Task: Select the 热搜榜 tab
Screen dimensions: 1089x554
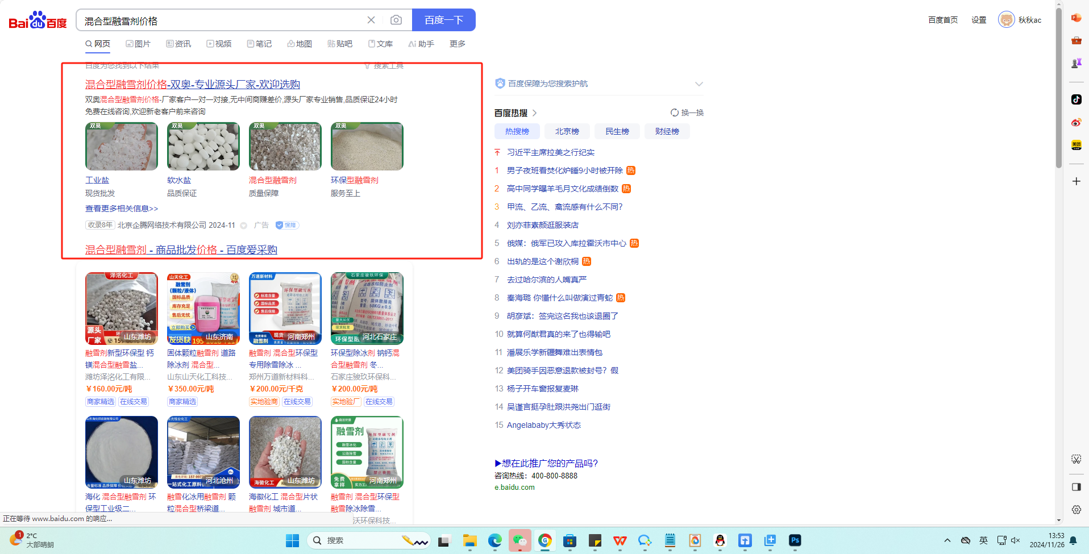Action: pos(517,131)
